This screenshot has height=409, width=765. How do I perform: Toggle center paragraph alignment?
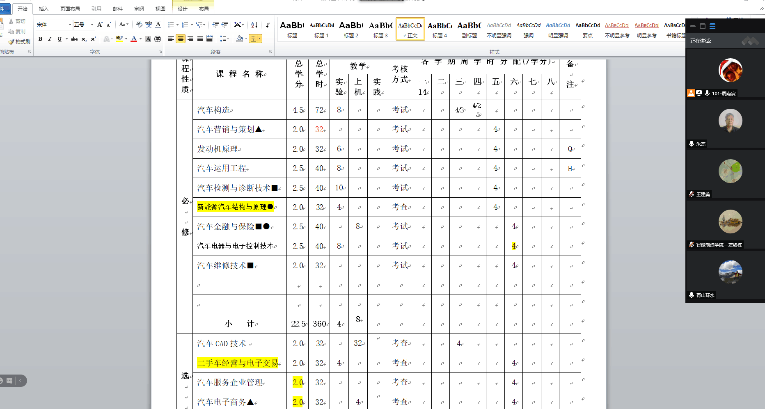pos(181,39)
